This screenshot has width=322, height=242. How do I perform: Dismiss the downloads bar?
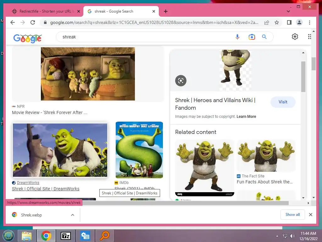(x=310, y=215)
